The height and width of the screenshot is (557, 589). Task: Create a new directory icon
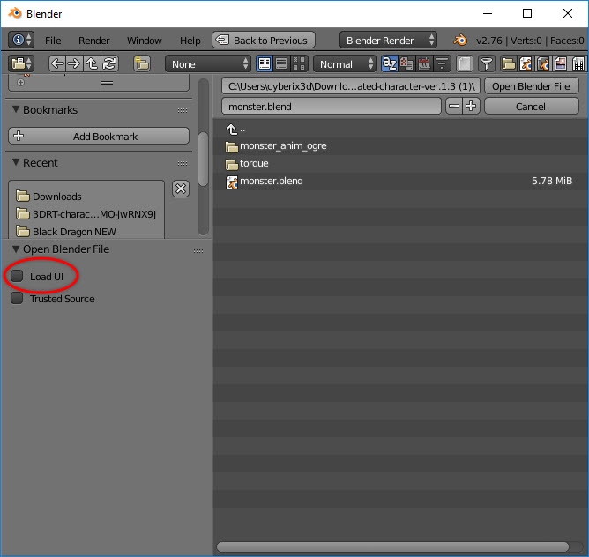coord(142,63)
